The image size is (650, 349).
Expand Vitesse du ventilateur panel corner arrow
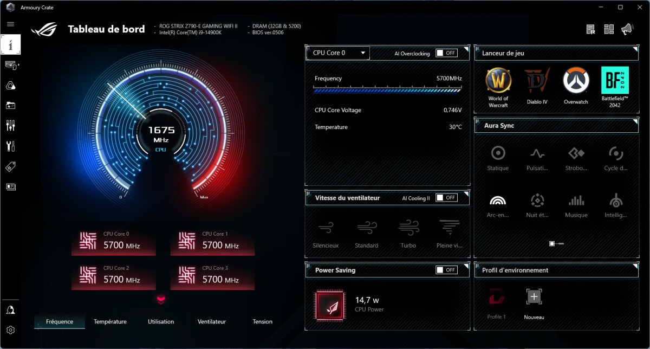pyautogui.click(x=465, y=194)
